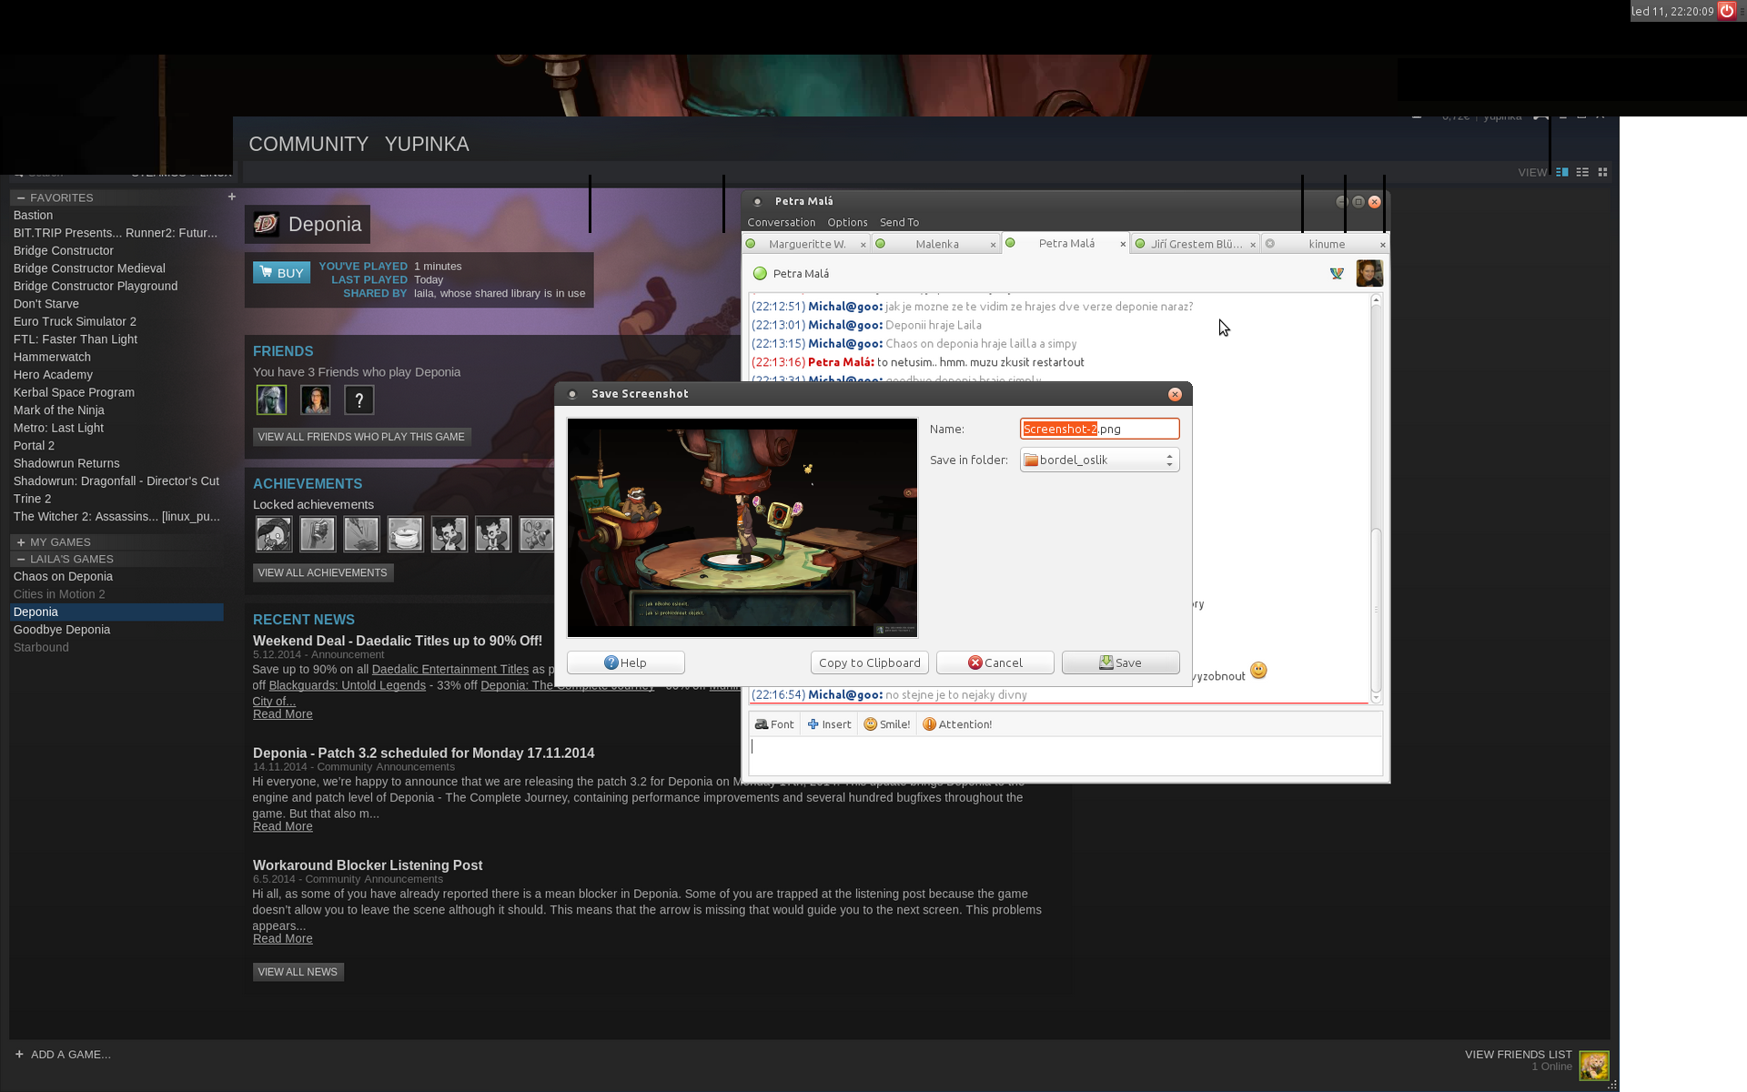This screenshot has height=1092, width=1747.
Task: Click VIEW ALL ACHIEVEMENTS button
Action: click(x=322, y=573)
